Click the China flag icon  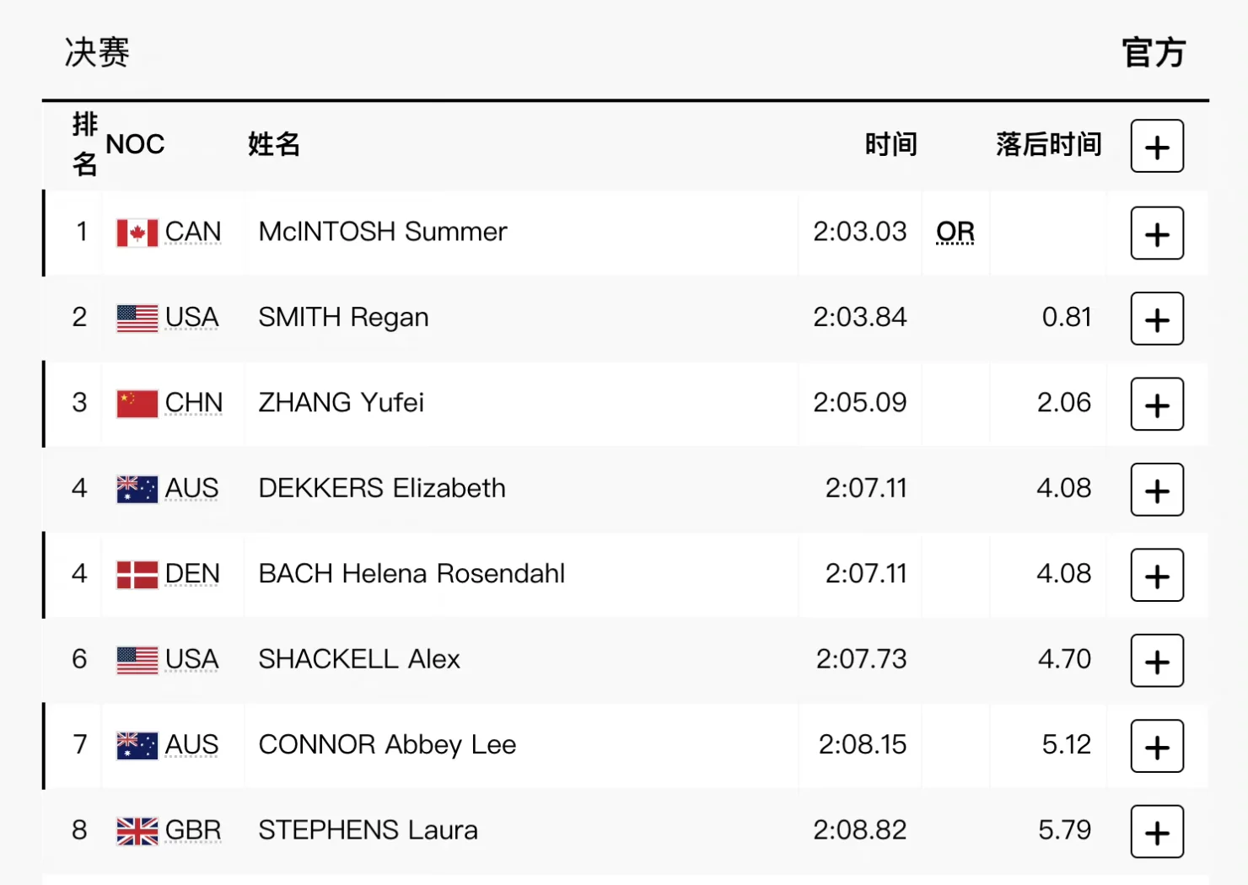137,404
